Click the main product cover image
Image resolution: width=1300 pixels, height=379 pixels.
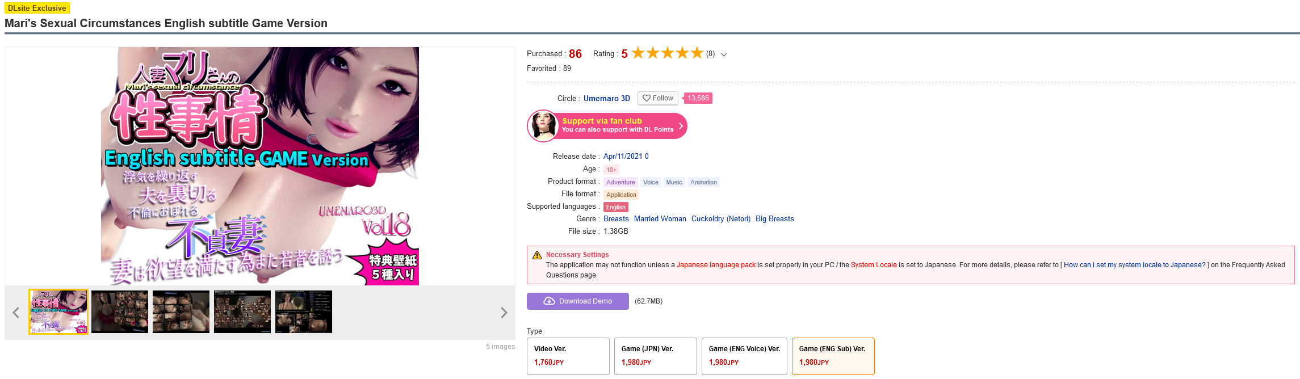(x=260, y=166)
